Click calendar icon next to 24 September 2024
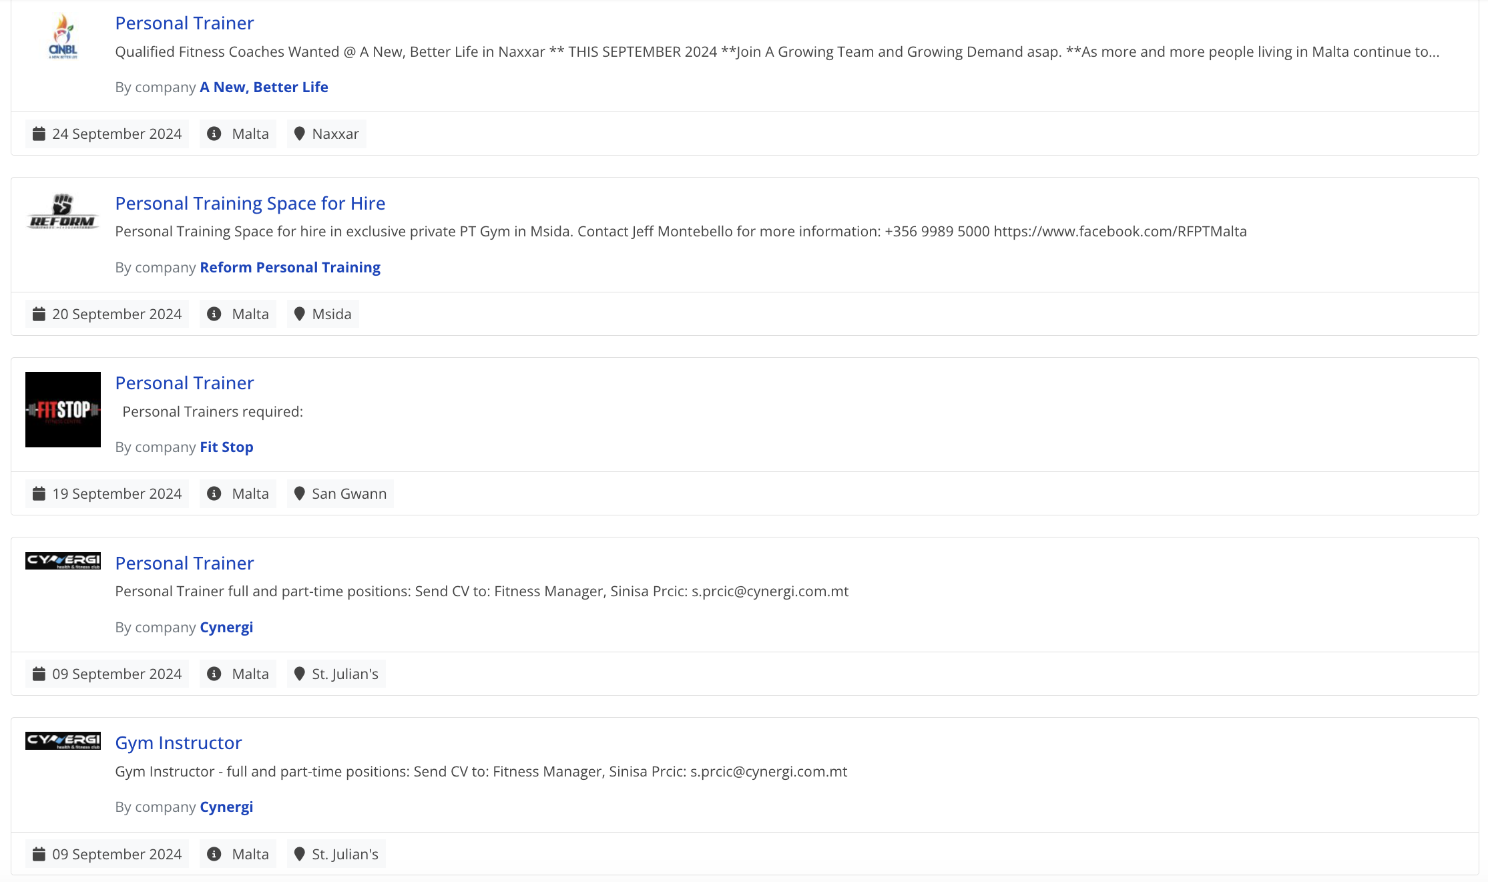1488x882 pixels. pos(39,134)
